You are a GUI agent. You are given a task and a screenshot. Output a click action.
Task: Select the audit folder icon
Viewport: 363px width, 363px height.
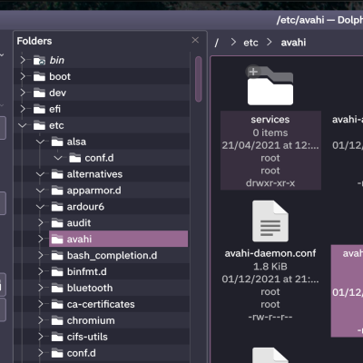click(57, 223)
